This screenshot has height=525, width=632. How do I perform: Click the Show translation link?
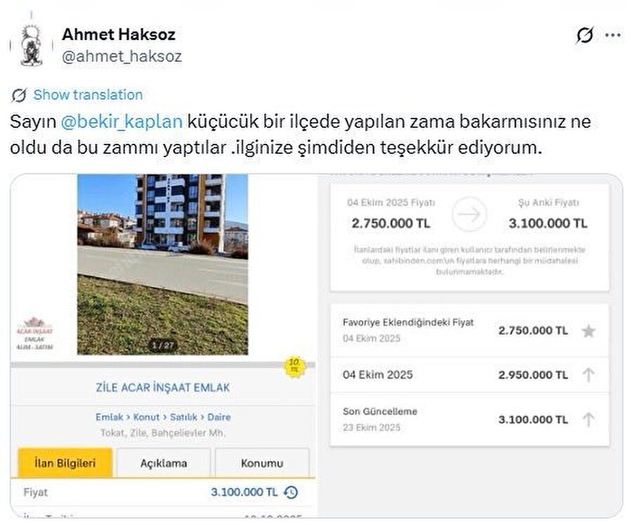tap(88, 95)
